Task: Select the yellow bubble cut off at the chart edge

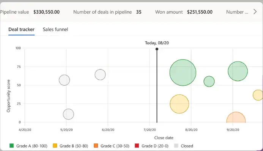Action: (x=258, y=95)
